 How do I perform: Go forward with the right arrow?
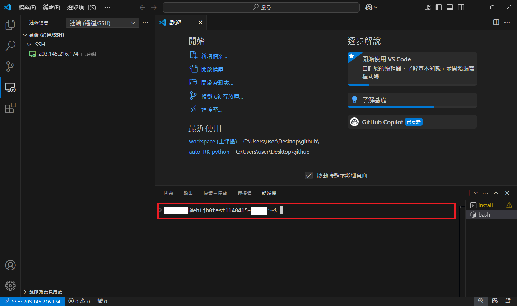click(x=154, y=7)
